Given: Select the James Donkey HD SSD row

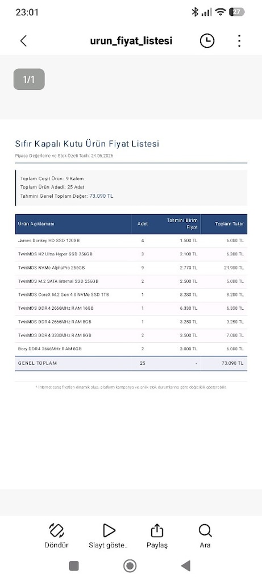Looking at the screenshot, I should [131, 240].
